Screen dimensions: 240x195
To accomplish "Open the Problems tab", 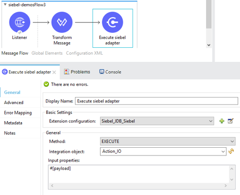I will point(77,72).
